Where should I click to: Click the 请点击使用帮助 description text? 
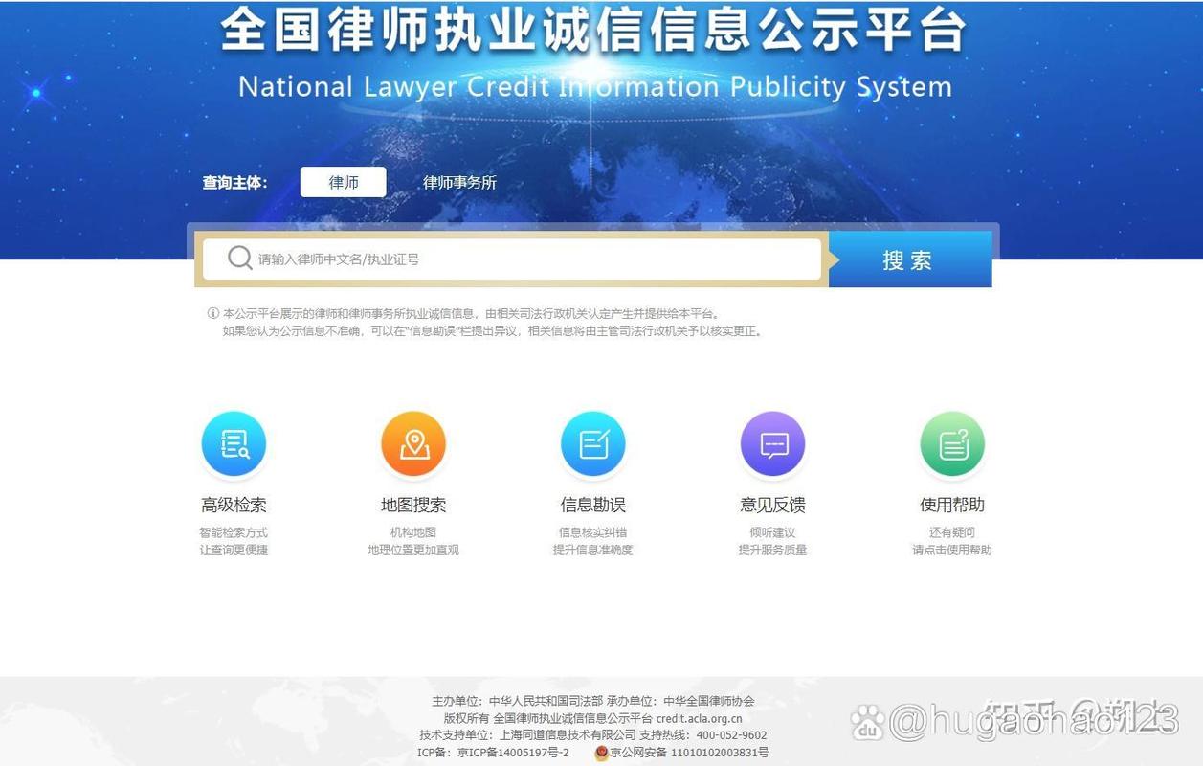click(952, 550)
